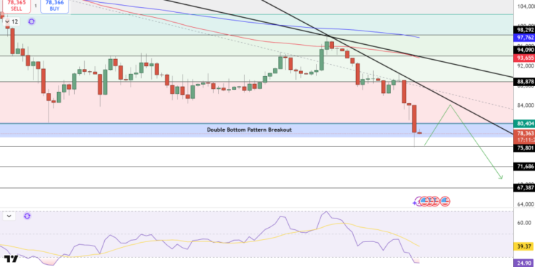Click the 64,000 price axis tick

[x=526, y=204]
